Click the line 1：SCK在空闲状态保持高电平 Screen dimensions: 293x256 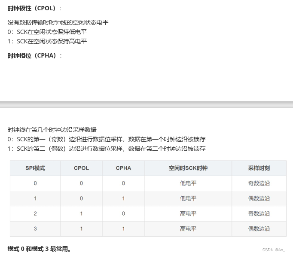pos(47,41)
